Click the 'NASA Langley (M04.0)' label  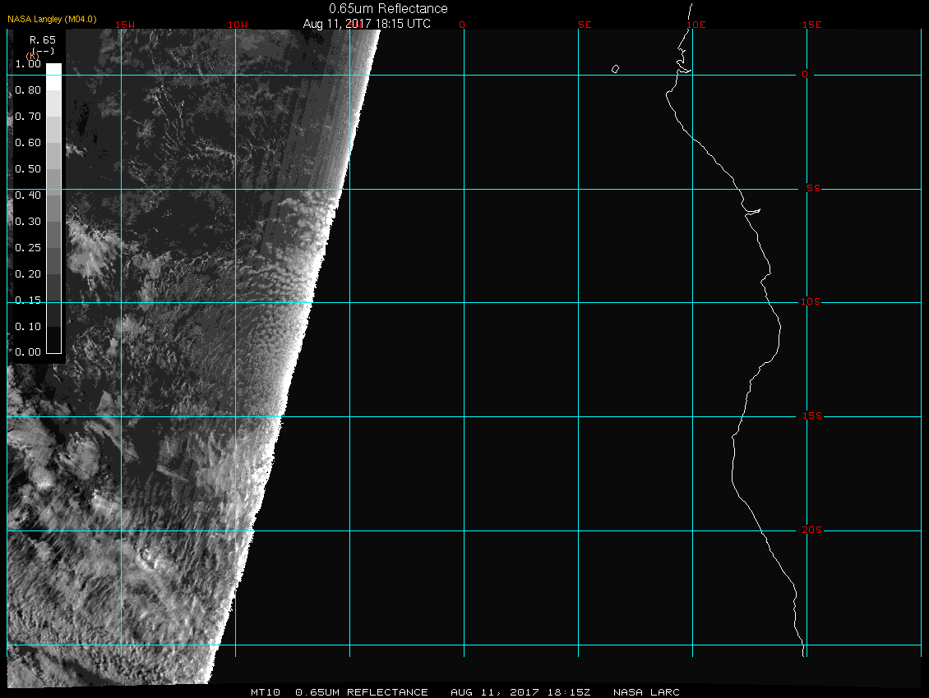click(52, 19)
